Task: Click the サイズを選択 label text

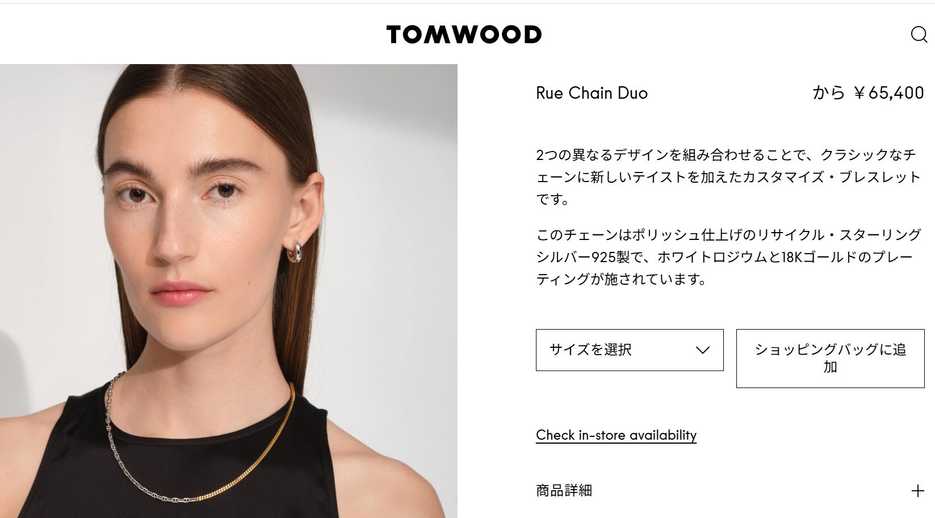Action: click(x=590, y=350)
